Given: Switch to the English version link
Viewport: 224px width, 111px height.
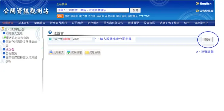Looking at the screenshot, I should (206, 4).
